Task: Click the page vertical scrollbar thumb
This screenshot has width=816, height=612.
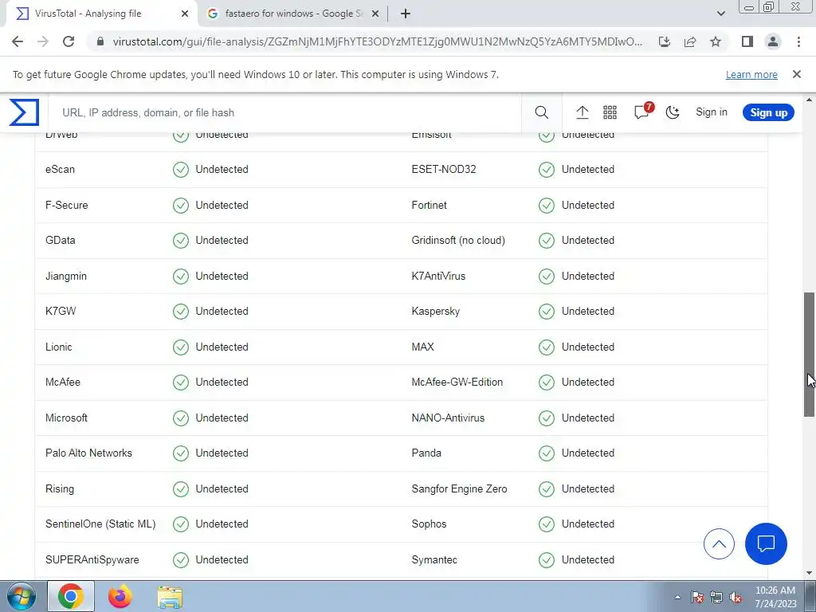Action: point(809,354)
